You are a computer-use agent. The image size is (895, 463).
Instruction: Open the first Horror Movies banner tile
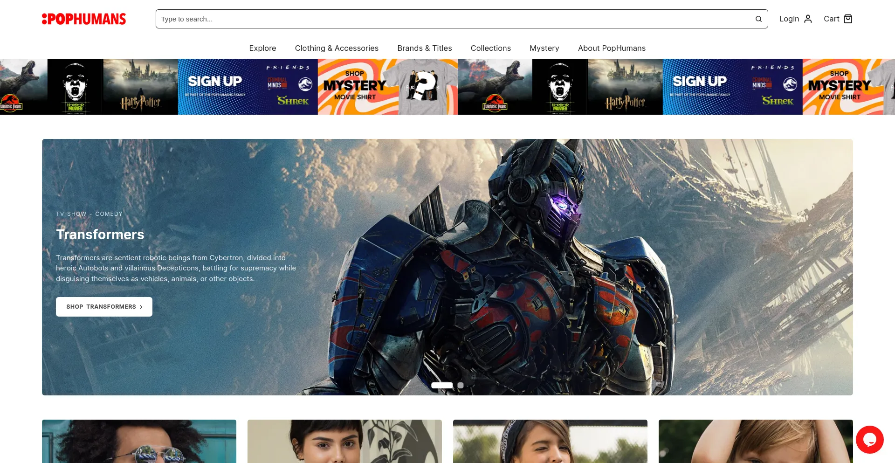75,87
